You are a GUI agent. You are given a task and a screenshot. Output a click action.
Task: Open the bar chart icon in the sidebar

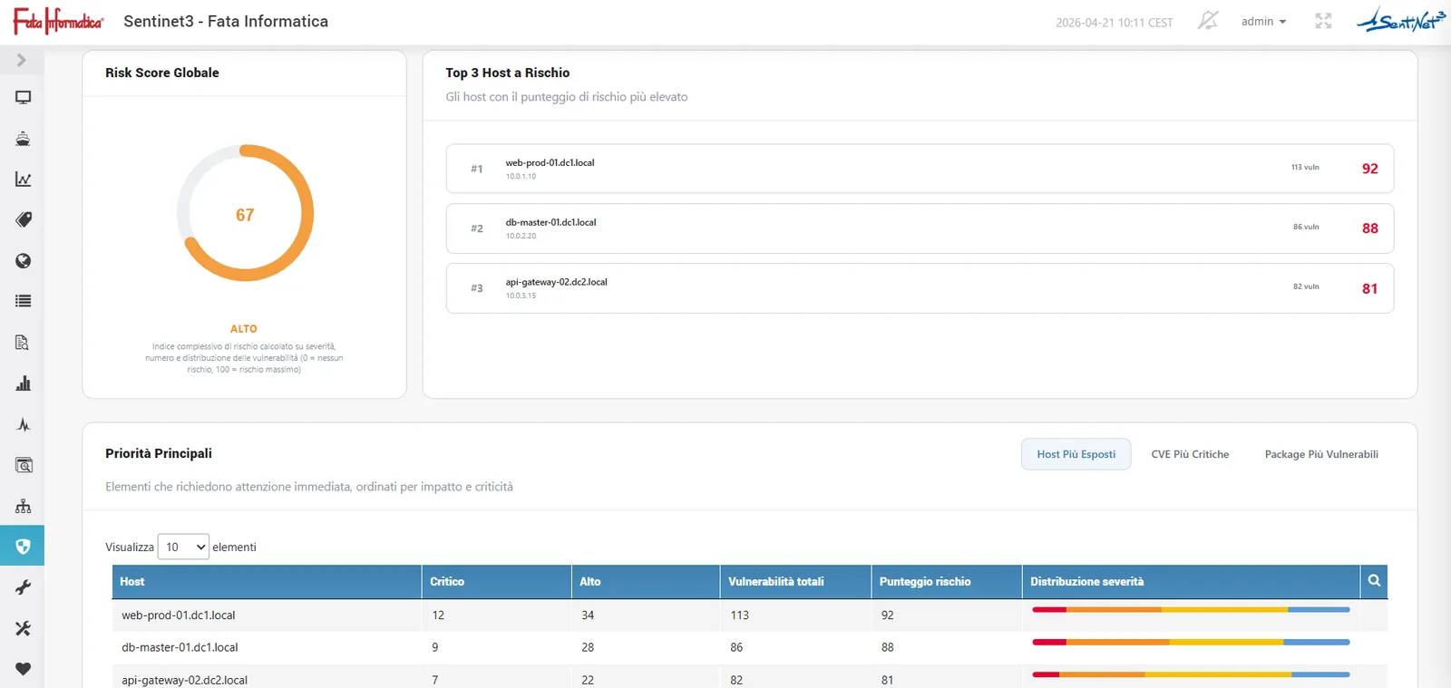pos(23,383)
